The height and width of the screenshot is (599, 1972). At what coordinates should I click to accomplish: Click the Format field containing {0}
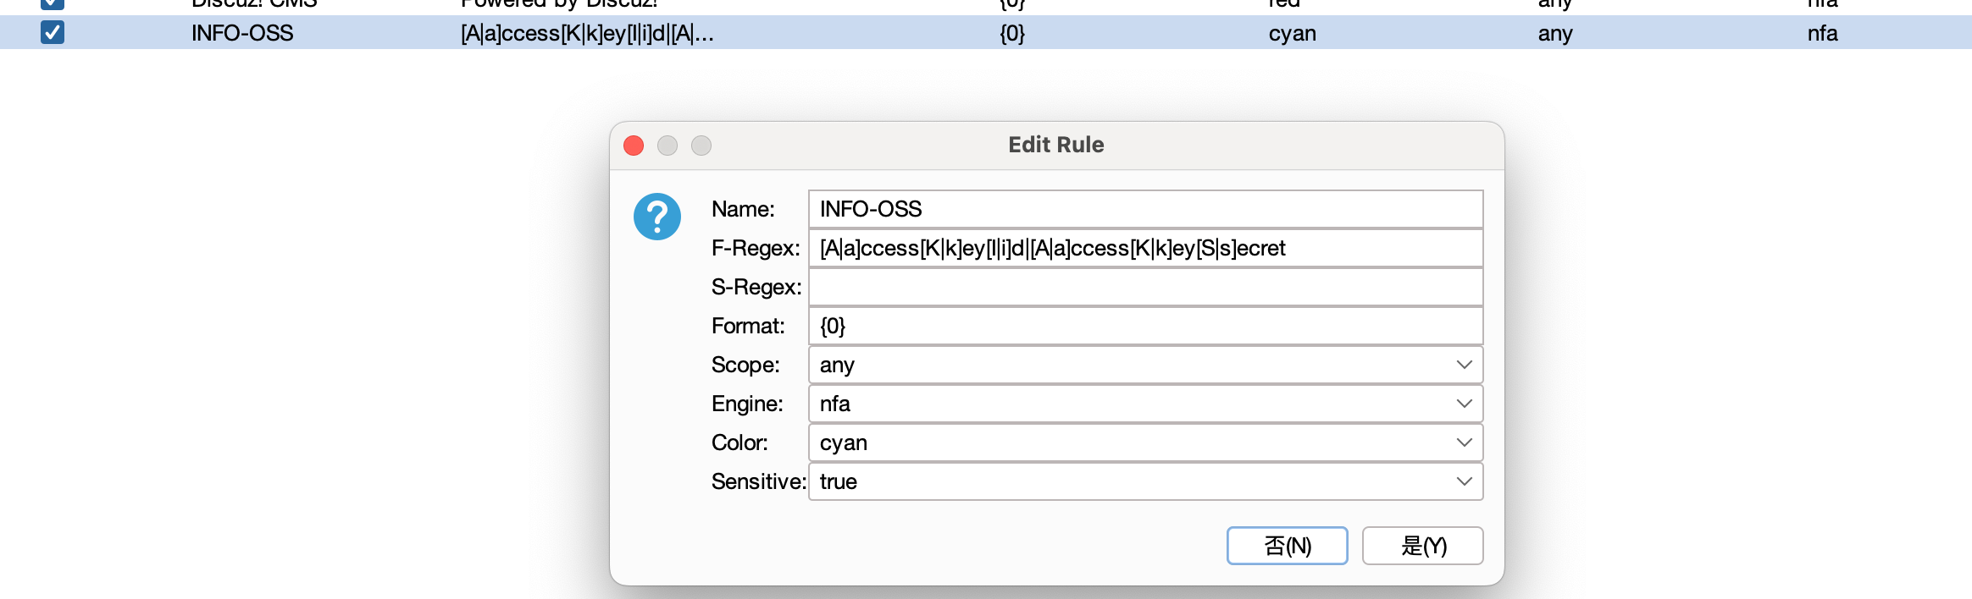click(x=1146, y=326)
